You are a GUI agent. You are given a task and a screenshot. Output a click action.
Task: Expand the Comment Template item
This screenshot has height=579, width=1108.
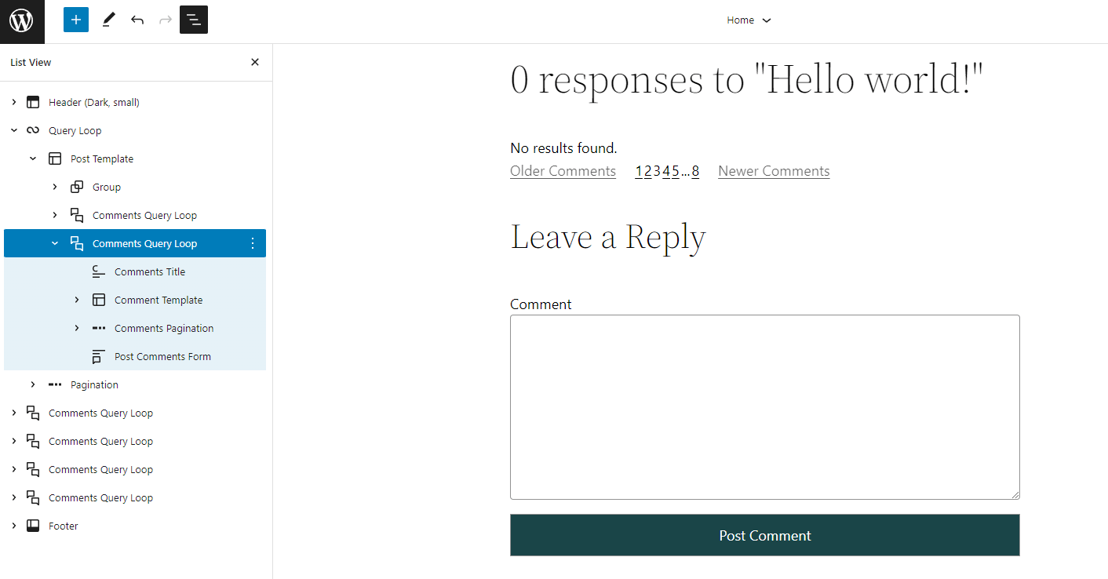[77, 300]
